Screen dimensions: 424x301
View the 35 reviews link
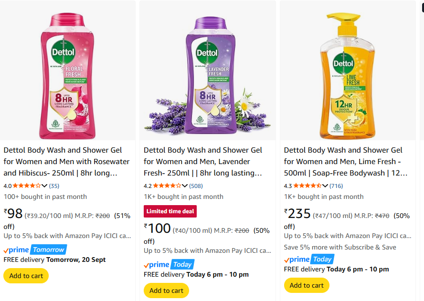(x=54, y=186)
